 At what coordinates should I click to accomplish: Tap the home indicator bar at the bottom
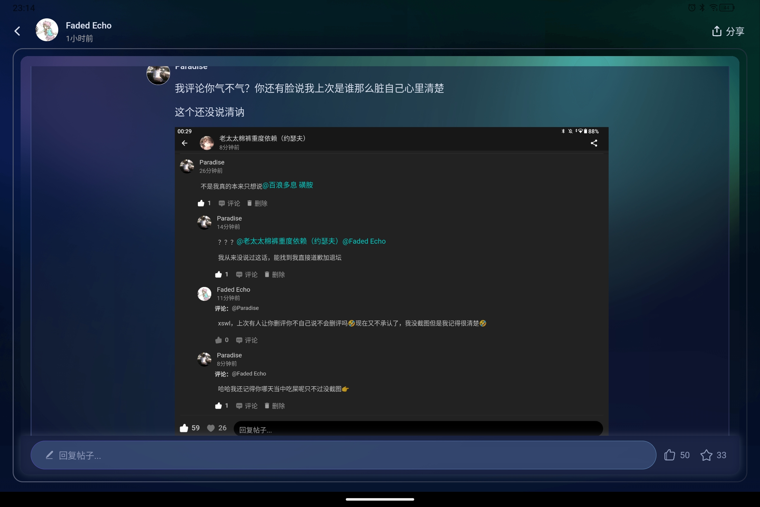(x=380, y=499)
